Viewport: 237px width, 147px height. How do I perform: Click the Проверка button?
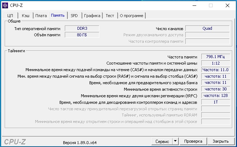coord(193,142)
